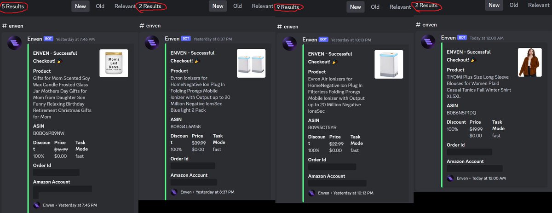The image size is (552, 213).
Task: Click small Enven footer icon beside Yesterday at 10:13 PM
Action: pos(311,193)
